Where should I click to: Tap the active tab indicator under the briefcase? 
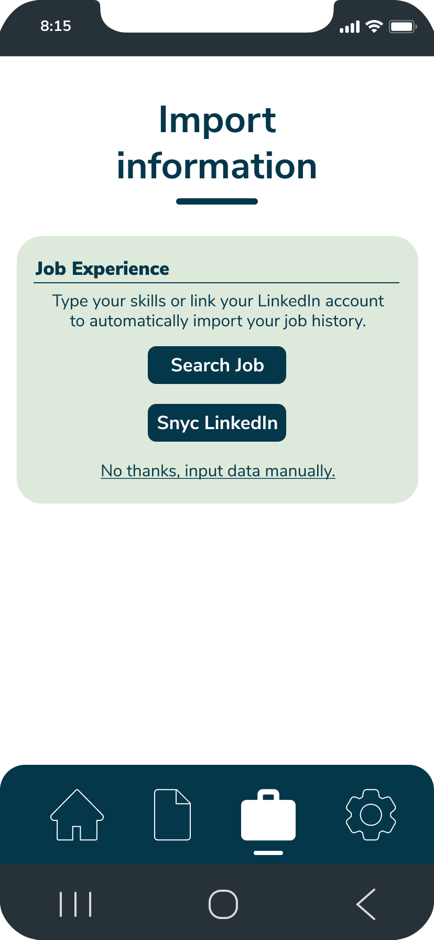[x=268, y=853]
